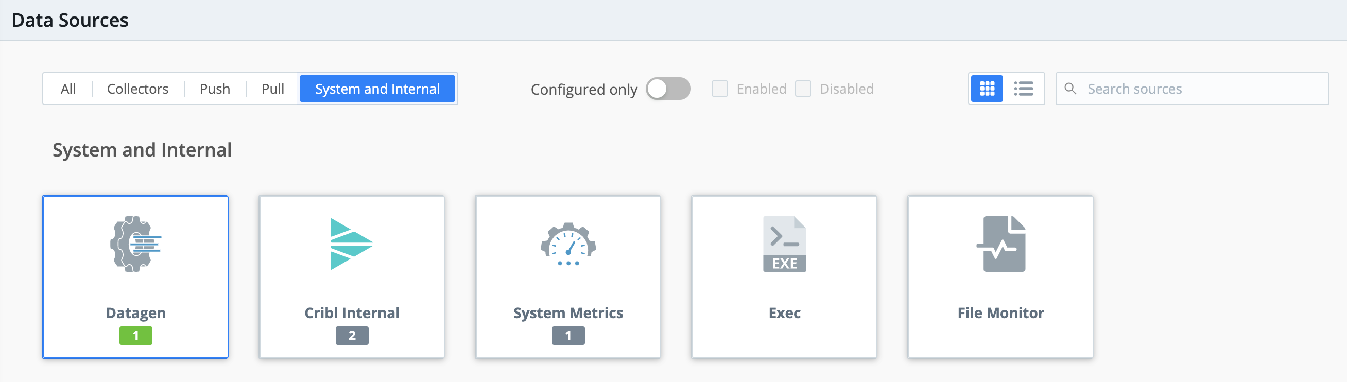This screenshot has width=1347, height=382.
Task: Check the Enabled checkbox
Action: point(719,89)
